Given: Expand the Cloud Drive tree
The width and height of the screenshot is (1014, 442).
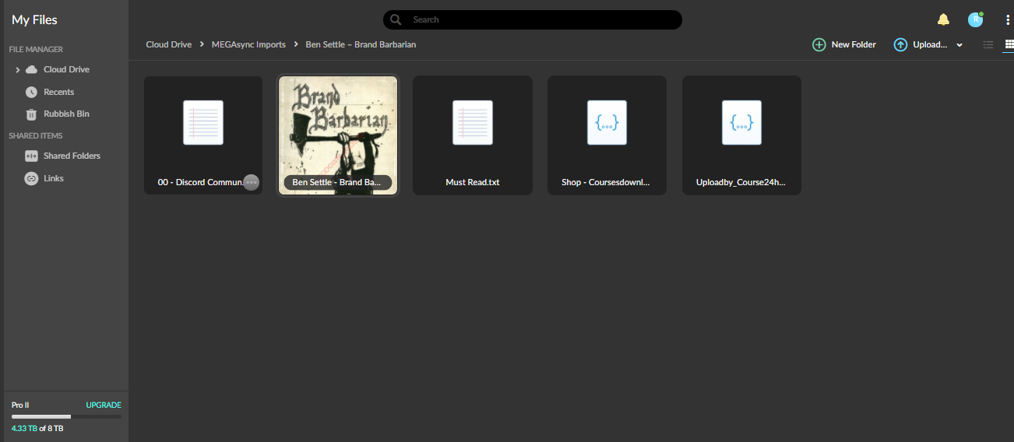Looking at the screenshot, I should (x=17, y=70).
